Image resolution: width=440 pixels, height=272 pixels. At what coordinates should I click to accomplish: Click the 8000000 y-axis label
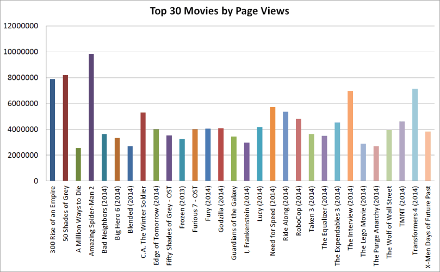[23, 77]
